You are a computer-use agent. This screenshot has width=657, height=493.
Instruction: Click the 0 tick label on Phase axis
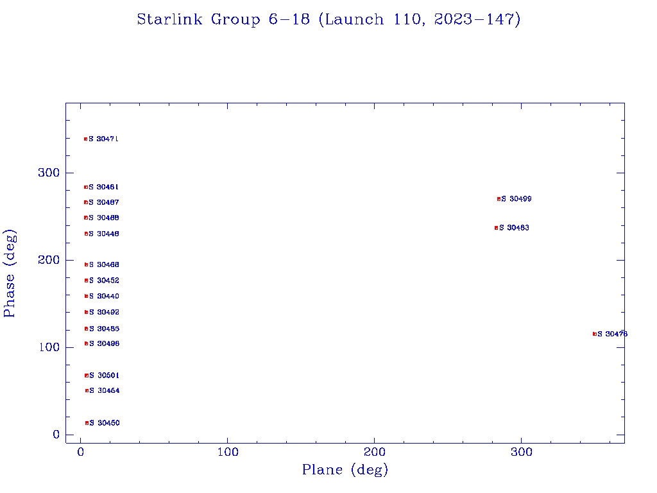(56, 435)
